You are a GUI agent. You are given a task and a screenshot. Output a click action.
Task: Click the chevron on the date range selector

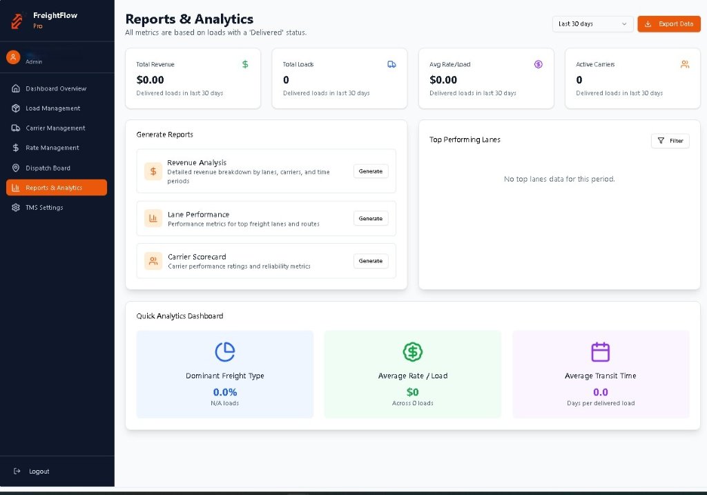pyautogui.click(x=624, y=24)
